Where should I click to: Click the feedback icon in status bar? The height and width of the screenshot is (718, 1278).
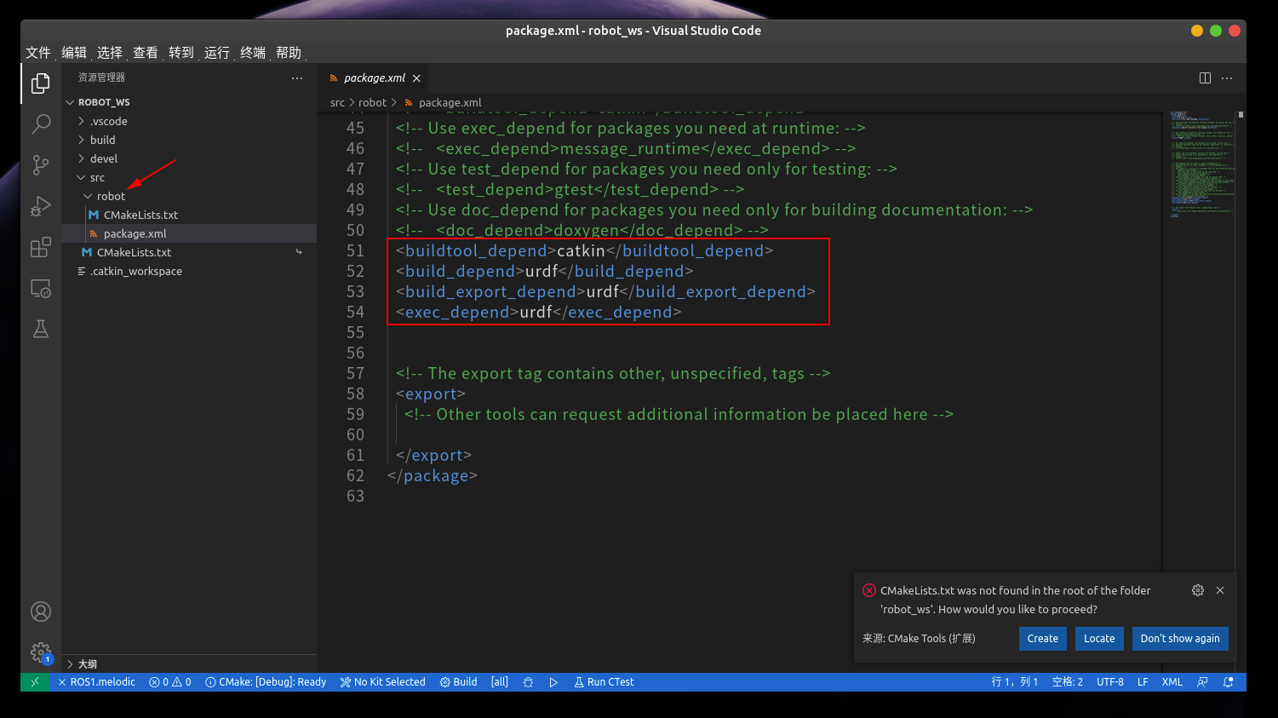tap(1202, 682)
